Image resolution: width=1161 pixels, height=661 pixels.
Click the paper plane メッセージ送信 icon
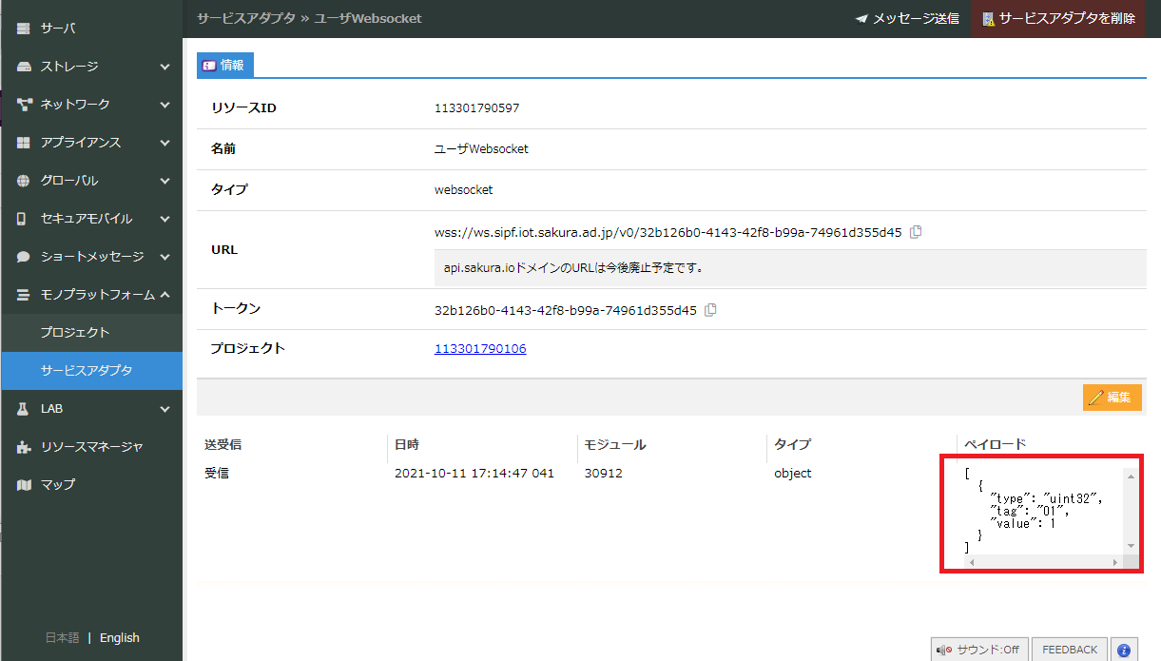(x=861, y=19)
